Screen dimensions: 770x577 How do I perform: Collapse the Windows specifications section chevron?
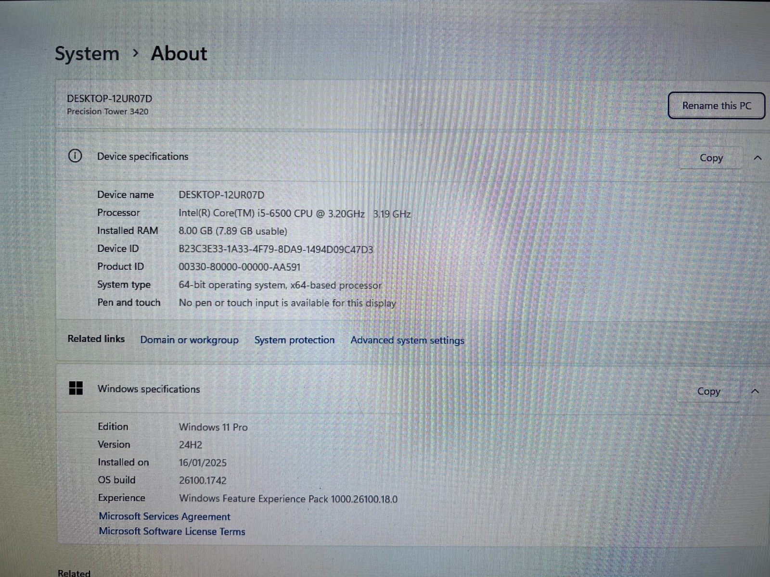(x=755, y=391)
